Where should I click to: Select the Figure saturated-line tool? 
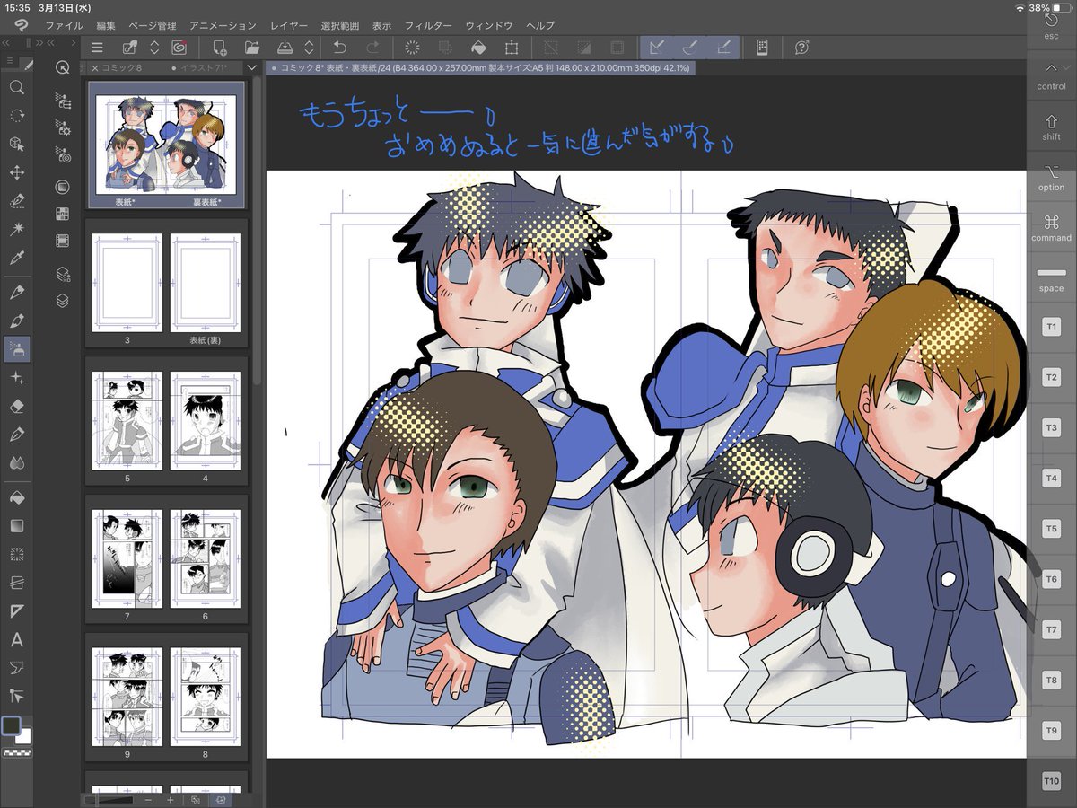click(x=16, y=554)
